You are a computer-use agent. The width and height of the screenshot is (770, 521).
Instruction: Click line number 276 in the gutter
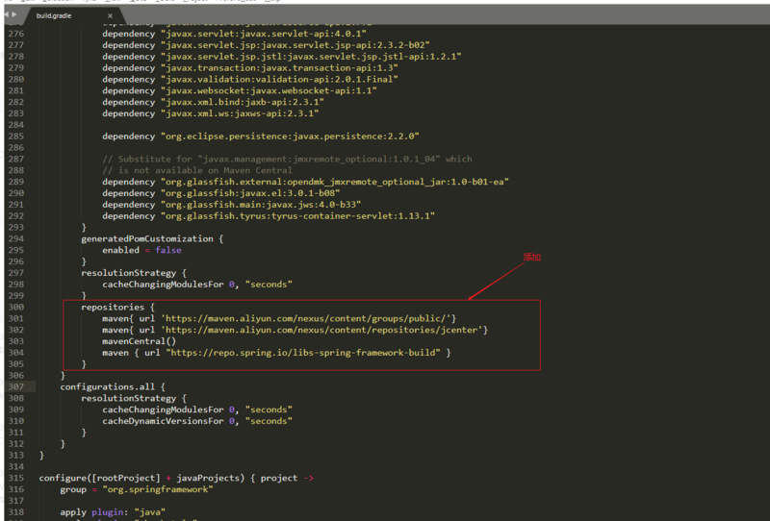pos(15,34)
